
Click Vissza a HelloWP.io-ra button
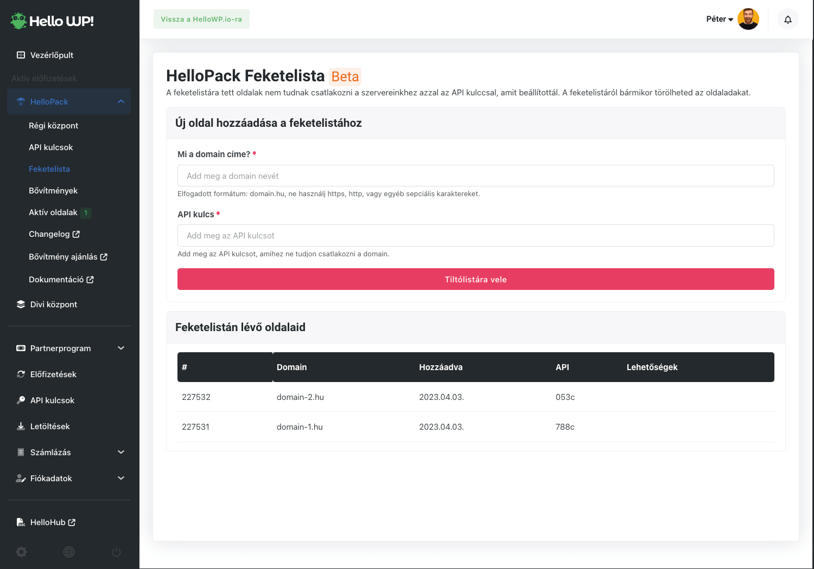tap(201, 19)
